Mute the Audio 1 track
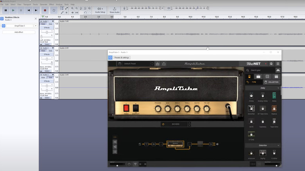Image resolution: width=305 pixels, height=171 pixels. tap(43, 24)
